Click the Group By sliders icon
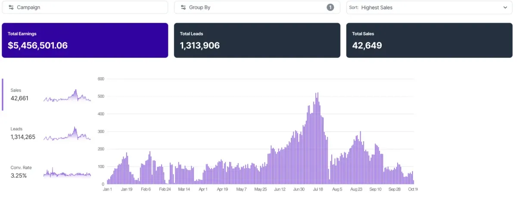Viewport: 517px width, 200px height. tap(184, 7)
